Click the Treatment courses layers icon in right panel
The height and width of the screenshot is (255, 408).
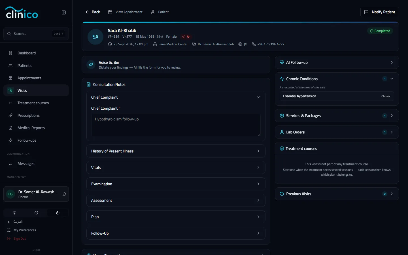pos(282,148)
